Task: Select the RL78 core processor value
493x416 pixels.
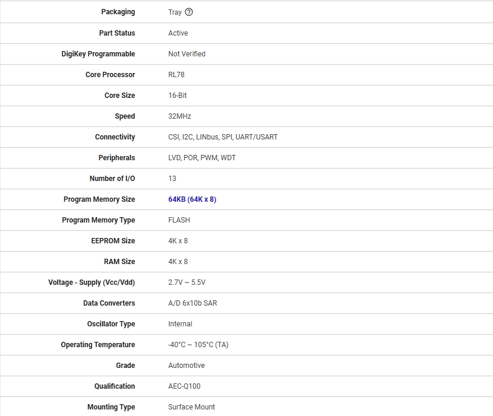Action: [176, 75]
